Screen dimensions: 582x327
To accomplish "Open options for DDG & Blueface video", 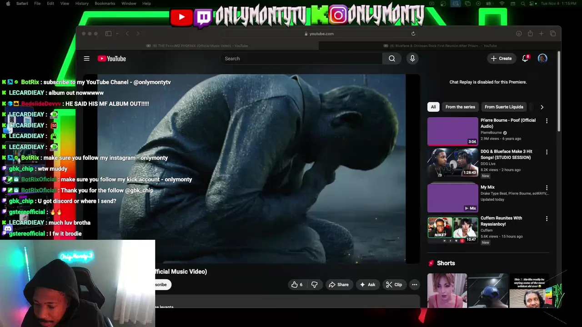I will 547,152.
